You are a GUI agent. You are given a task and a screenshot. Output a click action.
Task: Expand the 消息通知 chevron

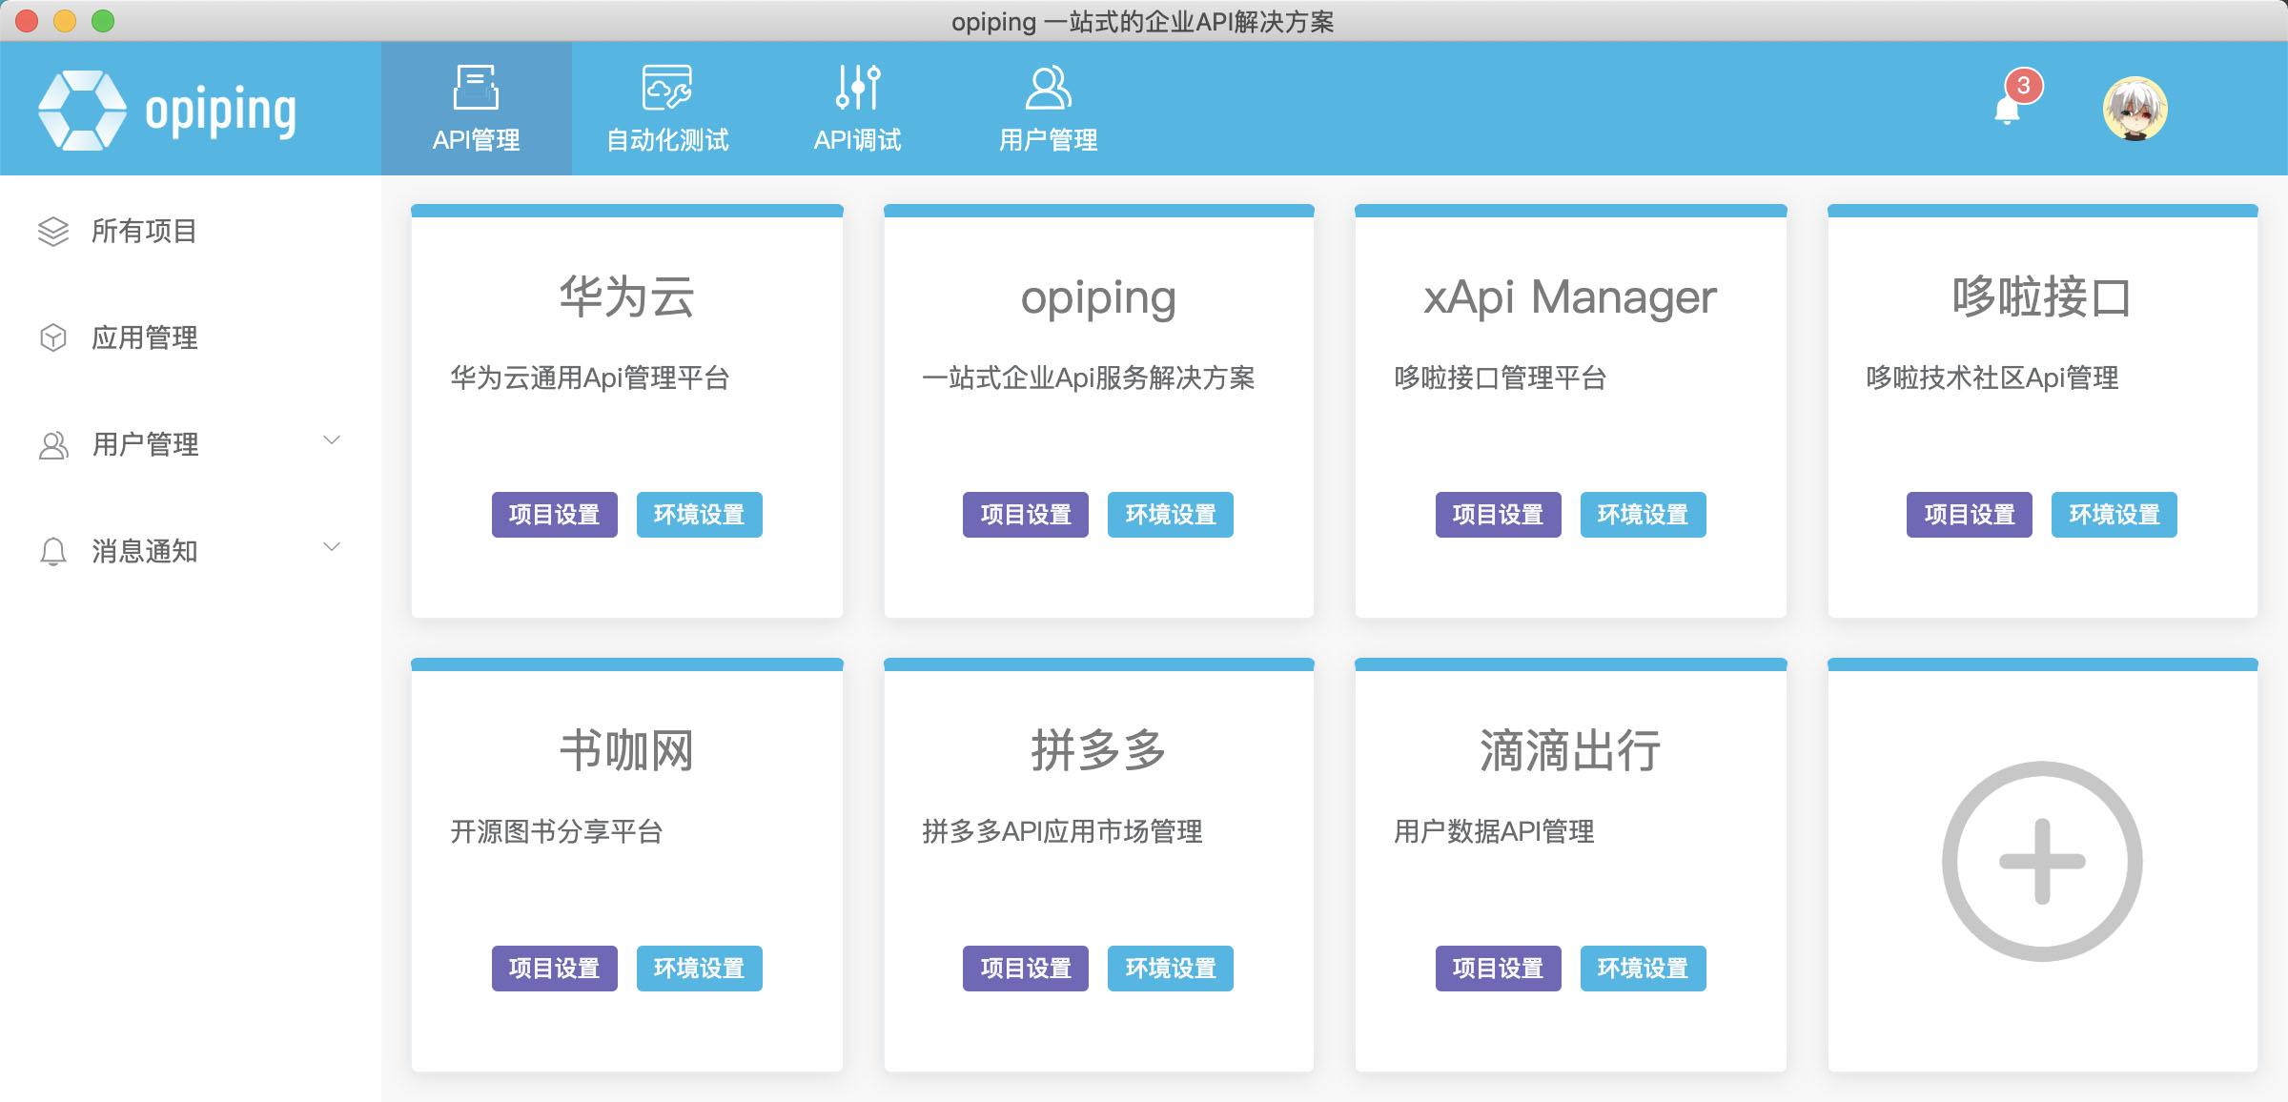click(332, 547)
